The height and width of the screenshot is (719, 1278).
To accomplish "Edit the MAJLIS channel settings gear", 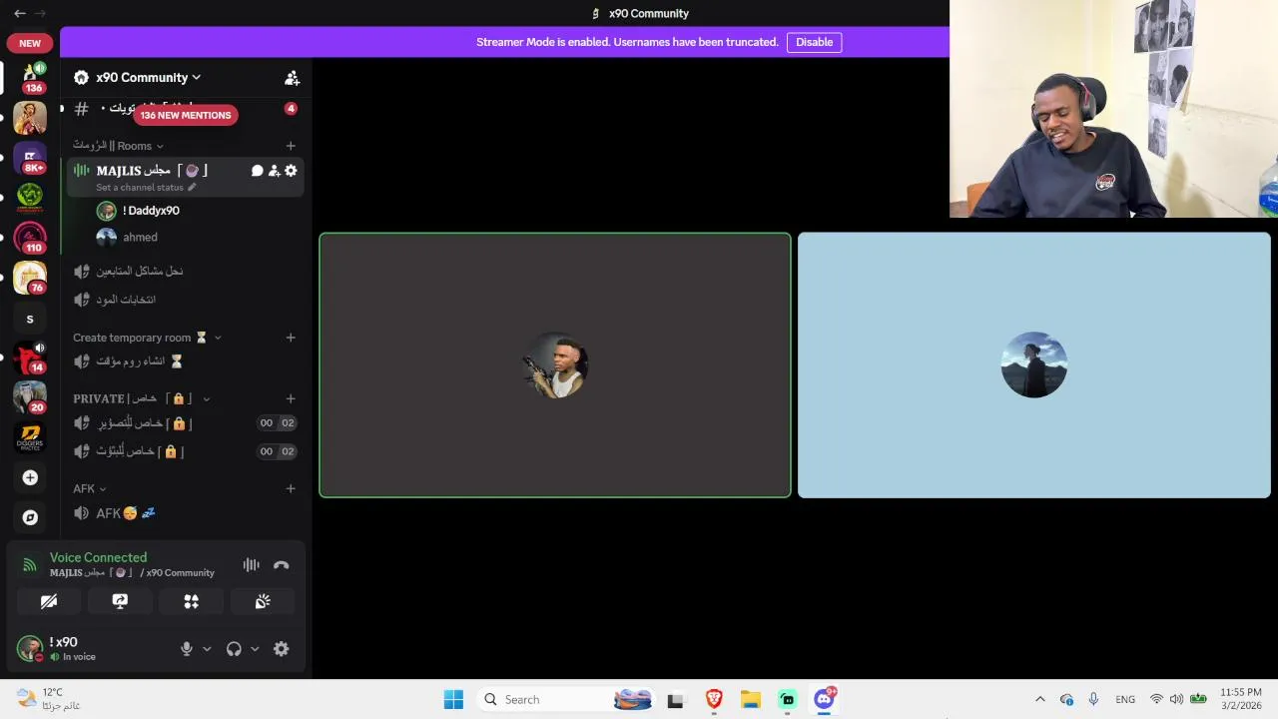I will point(291,171).
